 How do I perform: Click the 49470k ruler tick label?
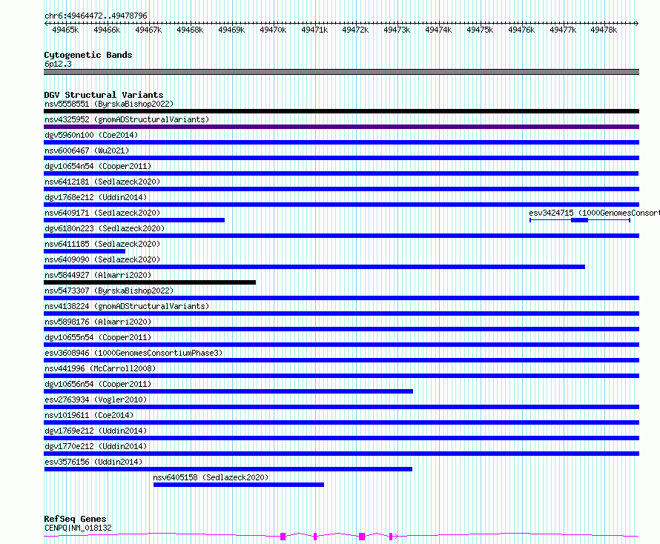point(273,30)
